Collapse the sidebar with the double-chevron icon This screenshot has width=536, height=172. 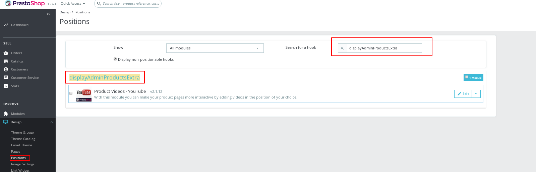click(x=48, y=14)
